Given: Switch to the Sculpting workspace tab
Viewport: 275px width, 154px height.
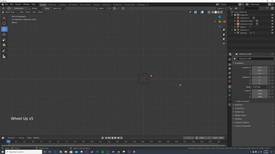Looking at the screenshot, I should pyautogui.click(x=62, y=5).
